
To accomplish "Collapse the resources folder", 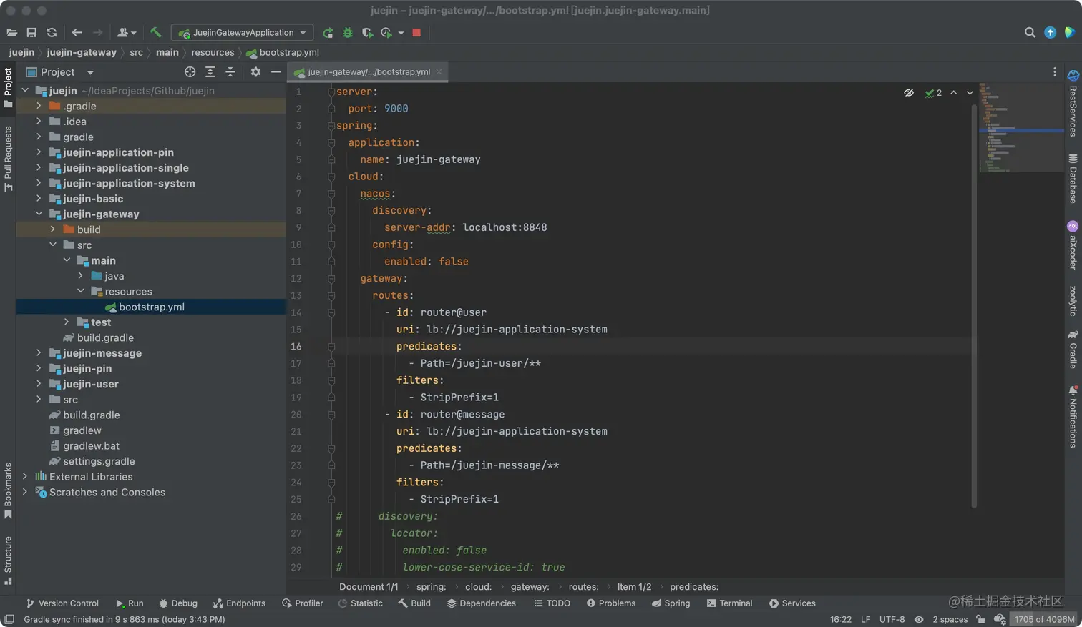I will click(x=80, y=291).
